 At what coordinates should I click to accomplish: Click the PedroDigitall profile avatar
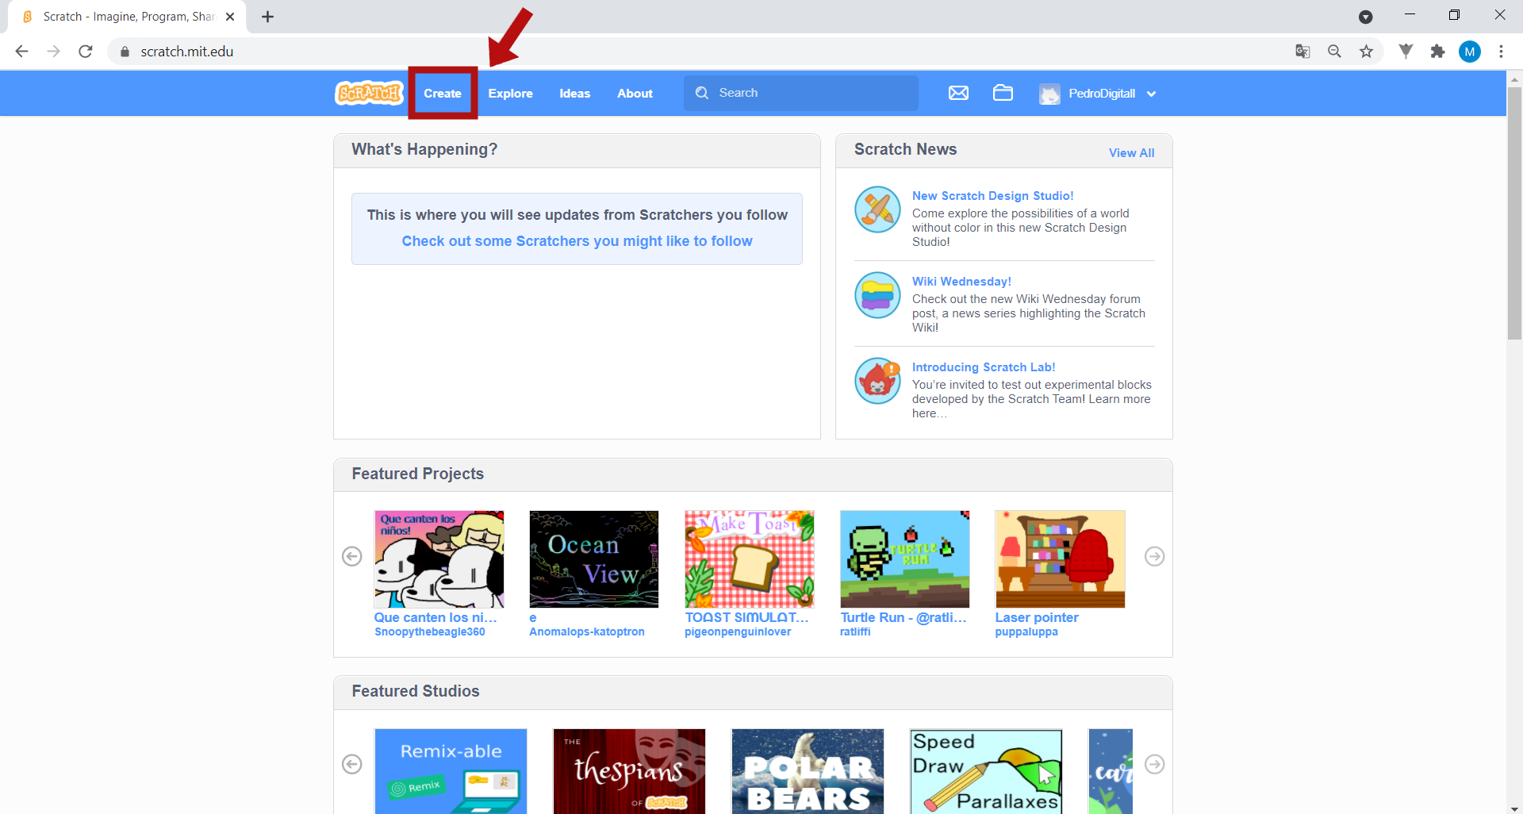[x=1049, y=94]
